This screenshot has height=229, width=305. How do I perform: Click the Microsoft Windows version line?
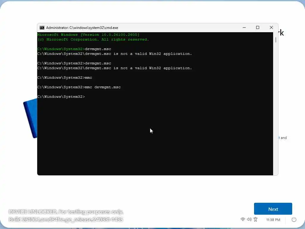[88, 35]
